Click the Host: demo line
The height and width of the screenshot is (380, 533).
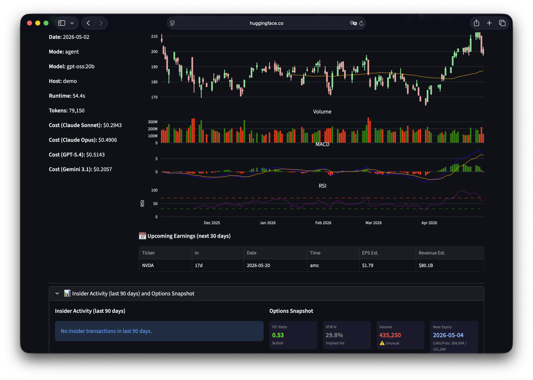pyautogui.click(x=63, y=81)
